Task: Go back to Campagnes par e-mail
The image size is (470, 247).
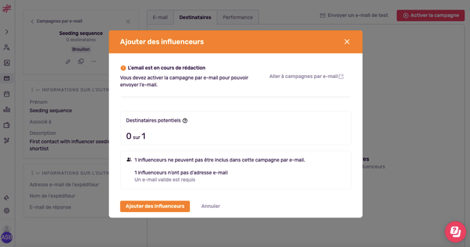Action: point(56,21)
